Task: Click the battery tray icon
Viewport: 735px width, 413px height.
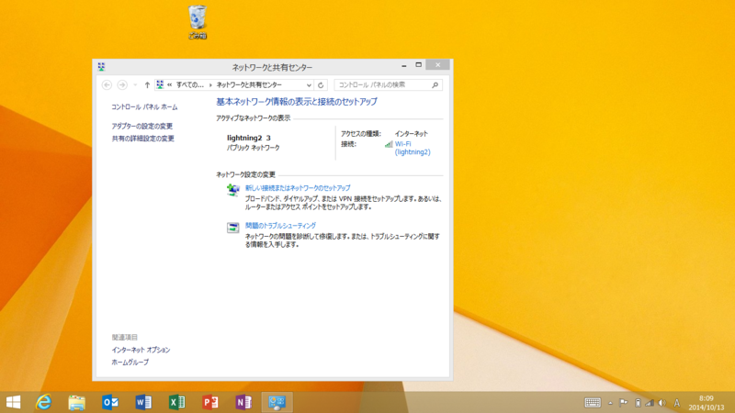Action: (638, 403)
